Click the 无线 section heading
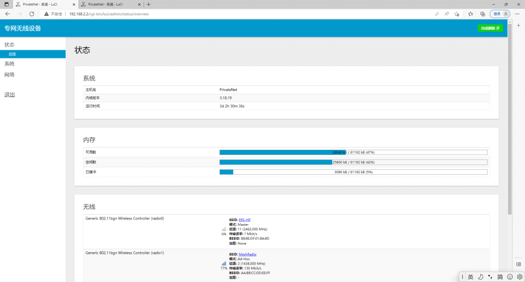This screenshot has height=282, width=525. [x=89, y=207]
